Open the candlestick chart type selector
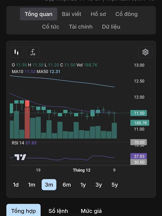The height and width of the screenshot is (216, 162). coord(16,52)
